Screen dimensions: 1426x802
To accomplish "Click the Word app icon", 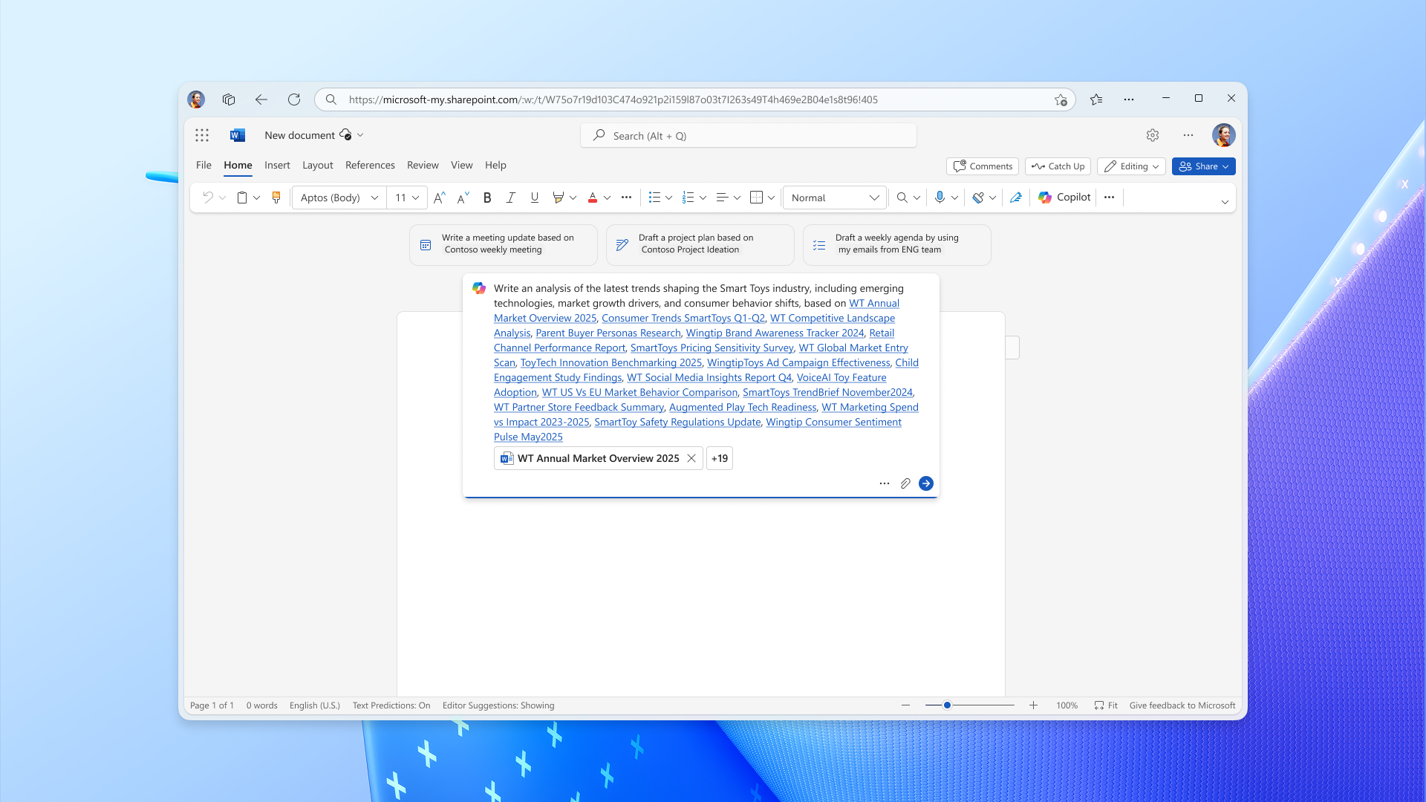I will pyautogui.click(x=238, y=135).
